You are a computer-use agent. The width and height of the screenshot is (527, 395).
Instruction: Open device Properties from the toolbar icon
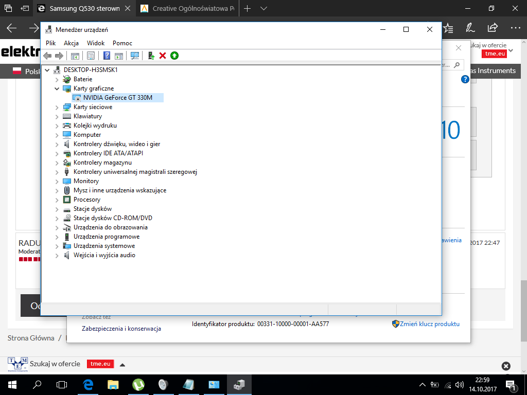point(91,56)
